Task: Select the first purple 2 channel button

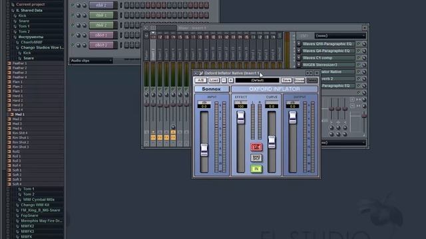Action: (x=101, y=5)
